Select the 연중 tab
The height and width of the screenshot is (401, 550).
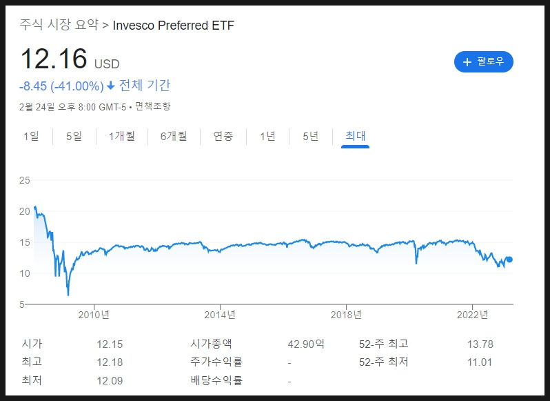click(x=223, y=136)
